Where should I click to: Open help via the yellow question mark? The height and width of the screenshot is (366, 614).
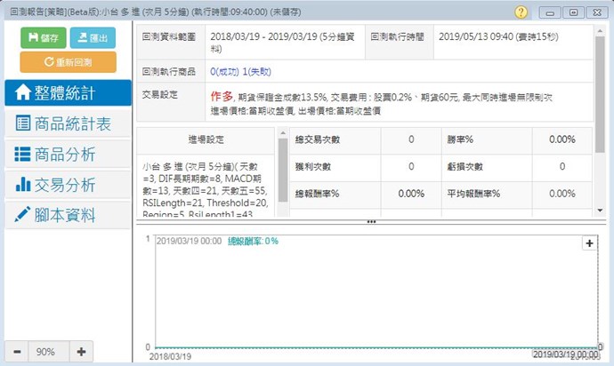pyautogui.click(x=521, y=12)
